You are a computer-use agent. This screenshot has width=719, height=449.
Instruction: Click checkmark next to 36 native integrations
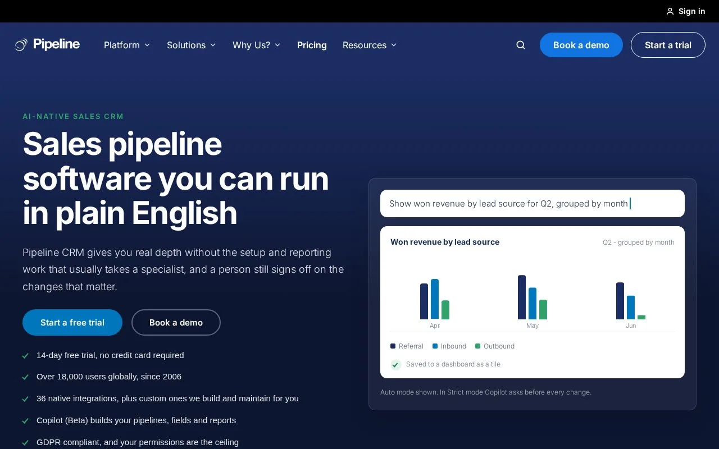point(25,399)
